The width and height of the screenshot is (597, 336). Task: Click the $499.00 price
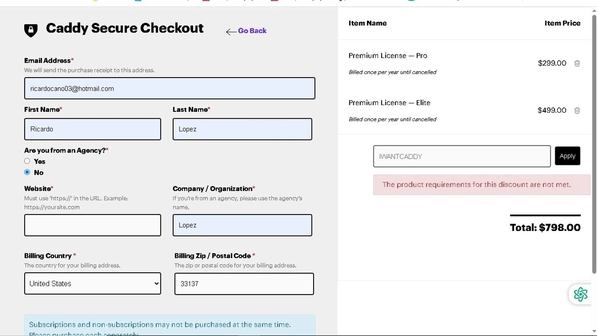coord(552,110)
